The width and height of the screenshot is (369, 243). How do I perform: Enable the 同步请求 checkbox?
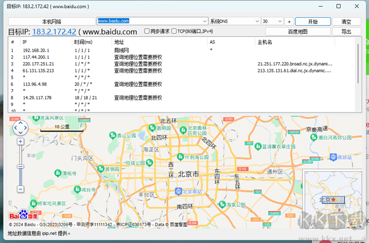coord(147,31)
